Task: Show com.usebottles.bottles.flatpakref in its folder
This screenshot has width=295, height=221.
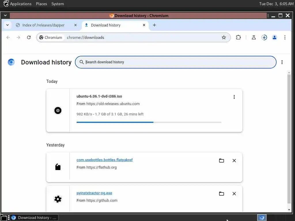Action: [222, 161]
